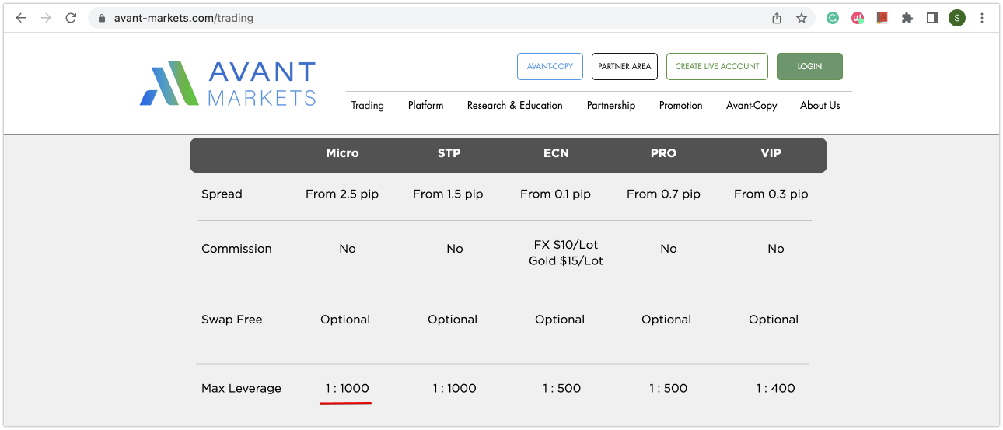
Task: Click the ECN commission 'FX $10/Lot' text
Action: click(x=566, y=245)
